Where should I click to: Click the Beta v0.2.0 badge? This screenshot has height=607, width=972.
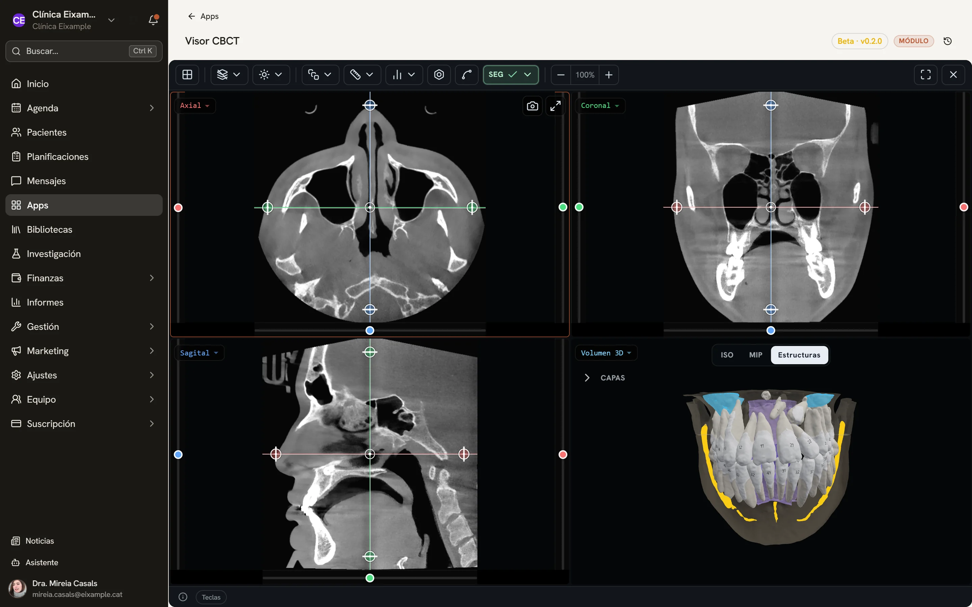click(860, 41)
